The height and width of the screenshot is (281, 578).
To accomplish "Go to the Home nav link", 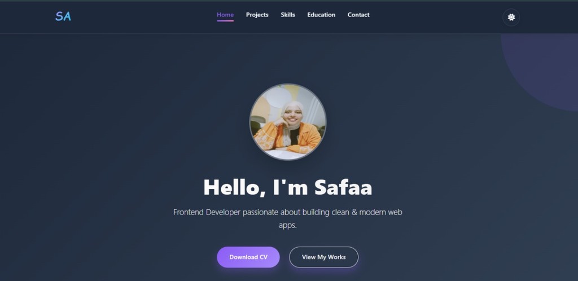I will coord(225,15).
